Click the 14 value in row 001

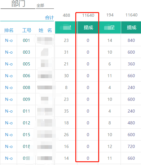110,40
